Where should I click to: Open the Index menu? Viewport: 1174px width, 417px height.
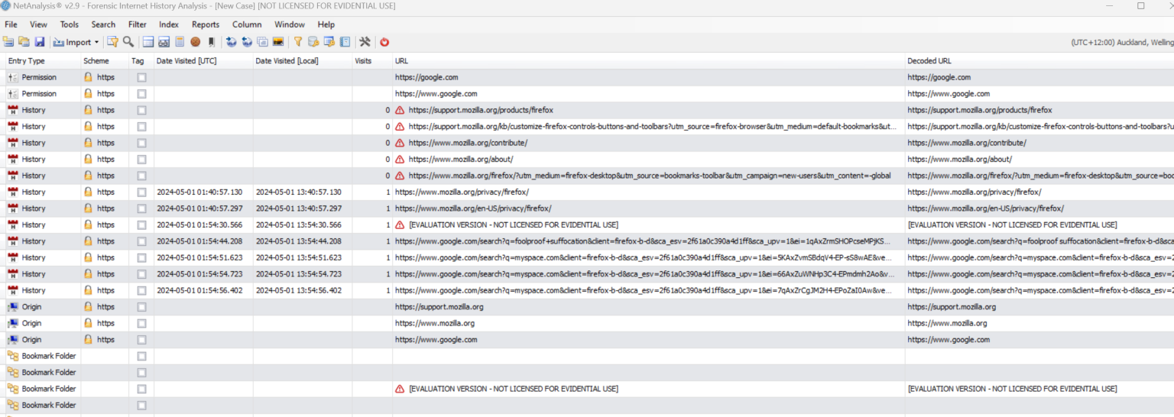(x=169, y=24)
